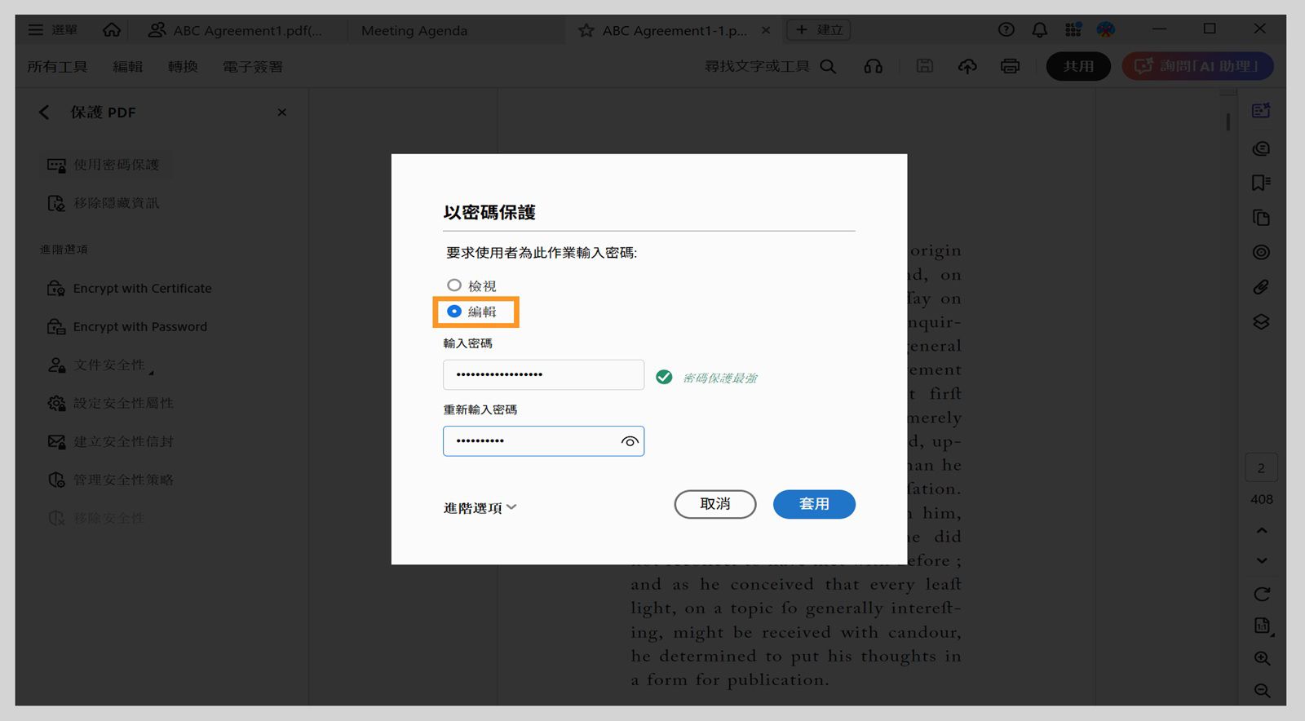
Task: Click the 共用 share button
Action: 1078,66
